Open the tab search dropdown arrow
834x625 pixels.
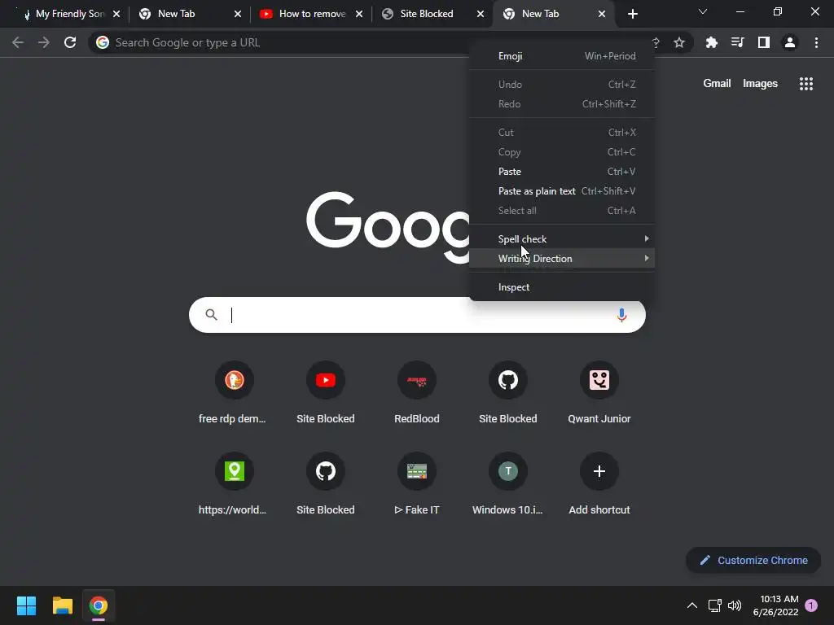(703, 11)
